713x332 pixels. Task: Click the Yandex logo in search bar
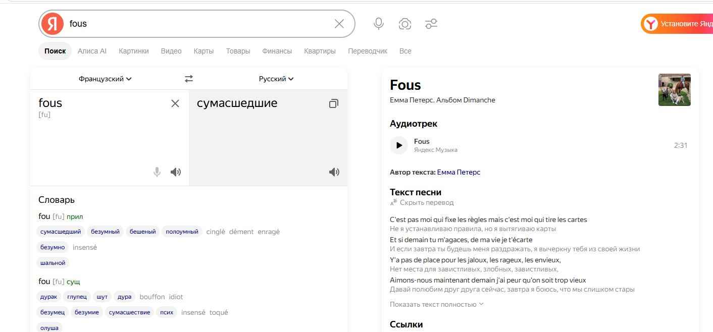[53, 24]
